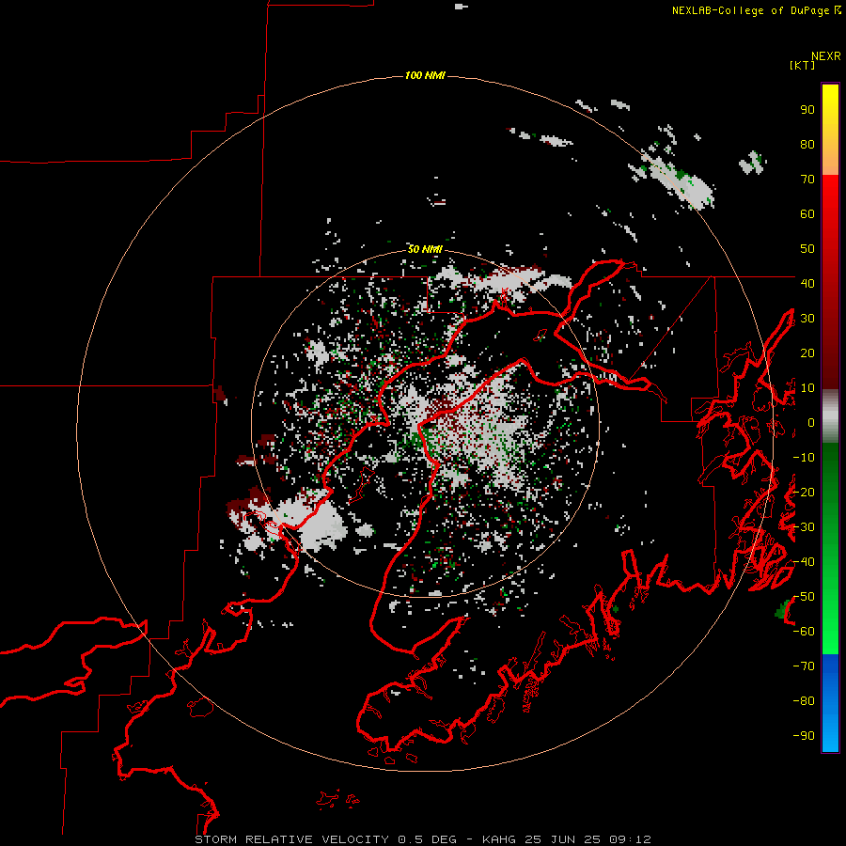The width and height of the screenshot is (846, 846).
Task: Click the -80 value on the velocity scale
Action: (804, 701)
